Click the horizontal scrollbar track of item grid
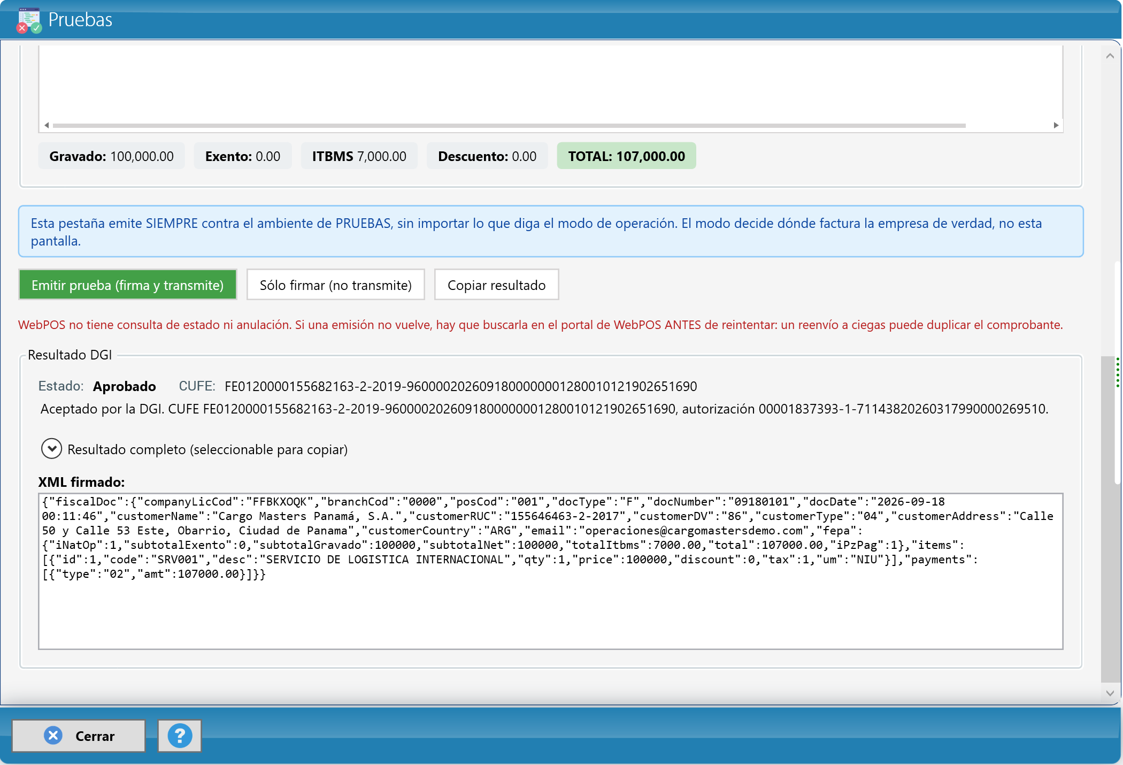Screen dimensions: 1123x765 coord(509,125)
